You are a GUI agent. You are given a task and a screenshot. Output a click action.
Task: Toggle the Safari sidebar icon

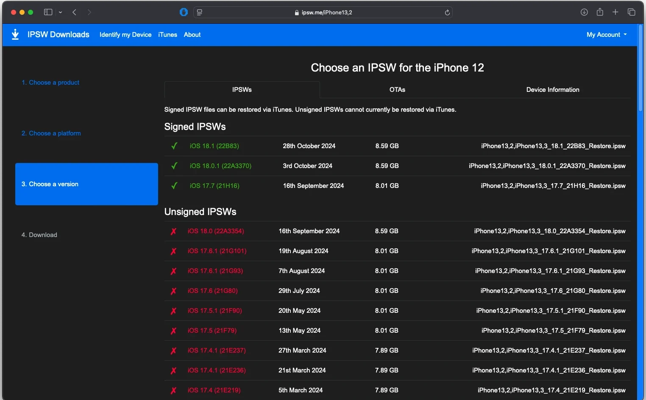[48, 12]
